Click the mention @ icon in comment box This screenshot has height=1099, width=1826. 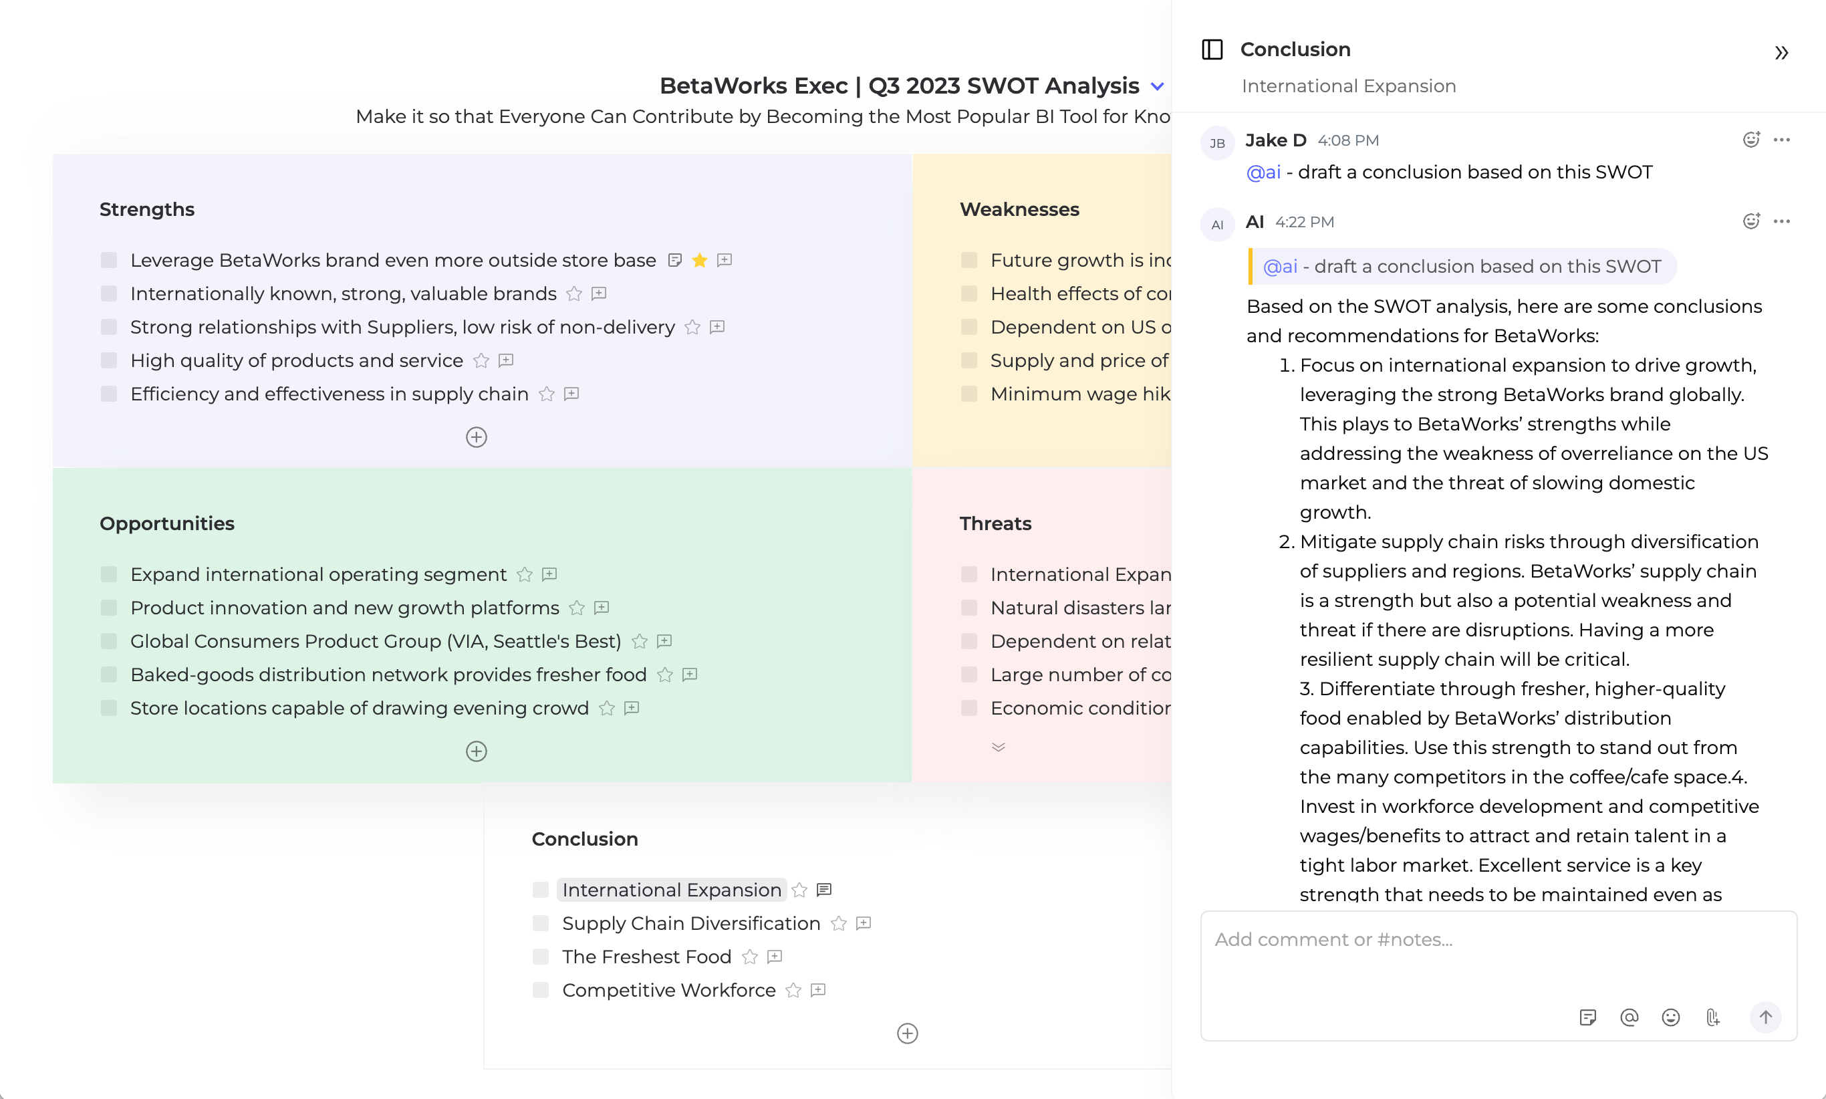(1629, 1017)
